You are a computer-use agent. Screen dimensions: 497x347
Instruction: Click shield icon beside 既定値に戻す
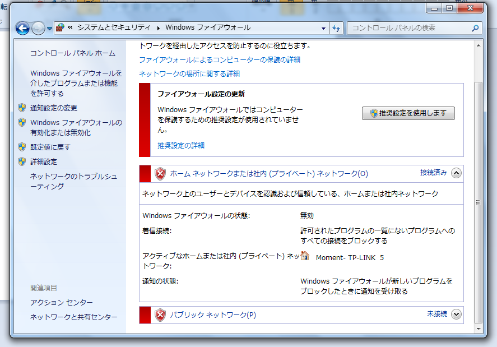(22, 147)
